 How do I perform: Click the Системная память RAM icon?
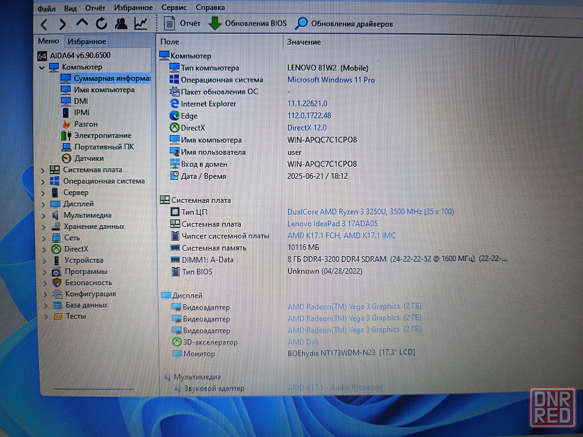point(175,248)
